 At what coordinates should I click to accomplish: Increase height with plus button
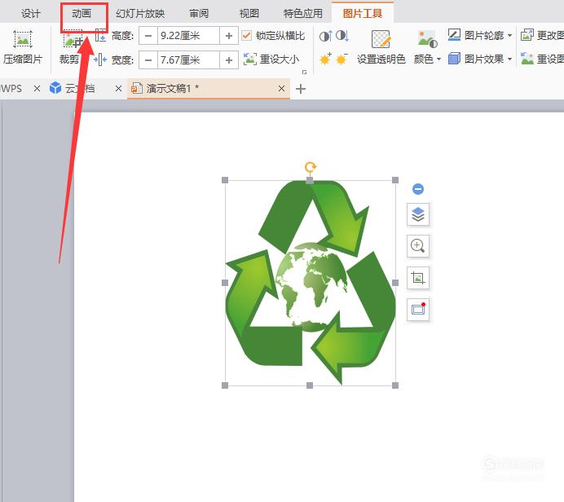pos(229,36)
